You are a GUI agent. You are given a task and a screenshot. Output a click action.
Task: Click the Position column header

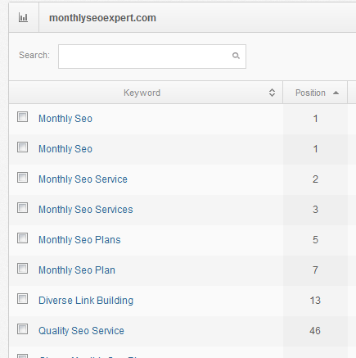click(315, 93)
